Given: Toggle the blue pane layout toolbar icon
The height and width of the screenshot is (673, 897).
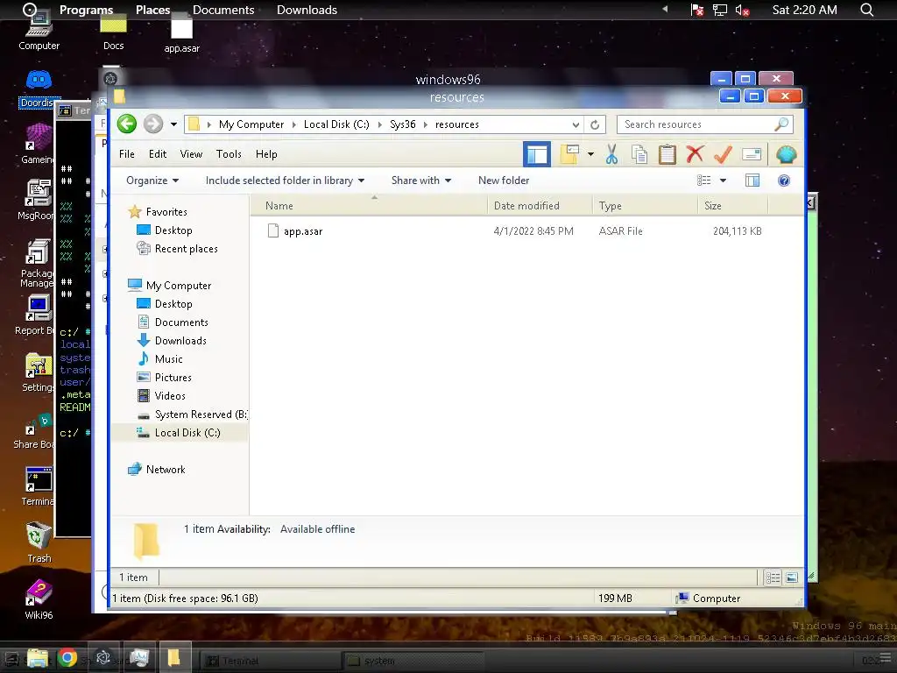Looking at the screenshot, I should 537,154.
